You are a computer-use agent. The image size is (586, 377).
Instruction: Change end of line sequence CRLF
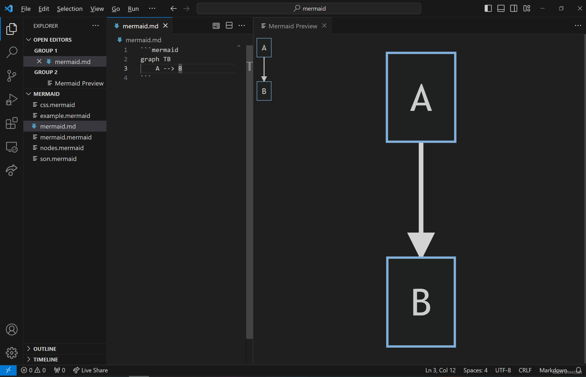[525, 370]
